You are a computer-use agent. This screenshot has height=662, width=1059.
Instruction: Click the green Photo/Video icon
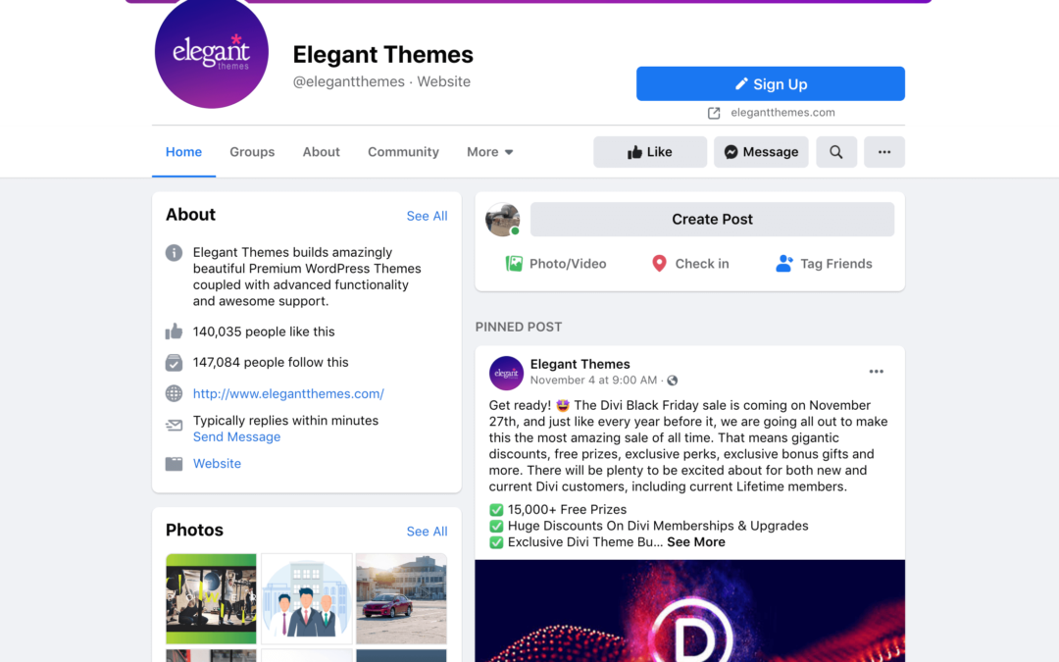click(x=514, y=264)
